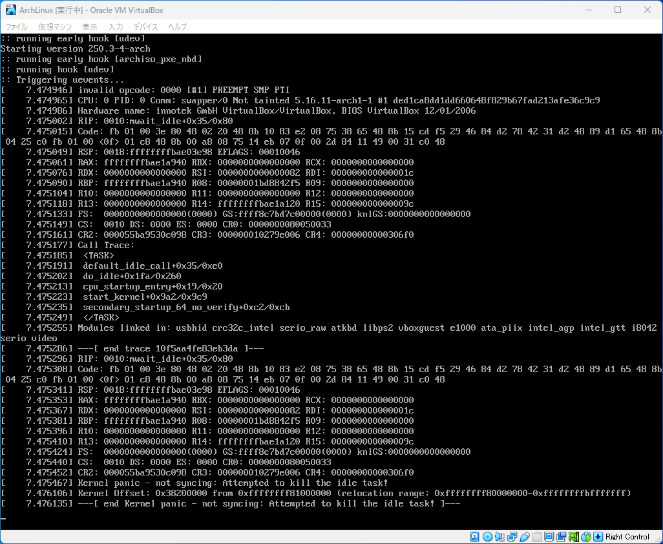Click the network adapters status icon
Screen dimensions: 663x544
[x=512, y=537]
